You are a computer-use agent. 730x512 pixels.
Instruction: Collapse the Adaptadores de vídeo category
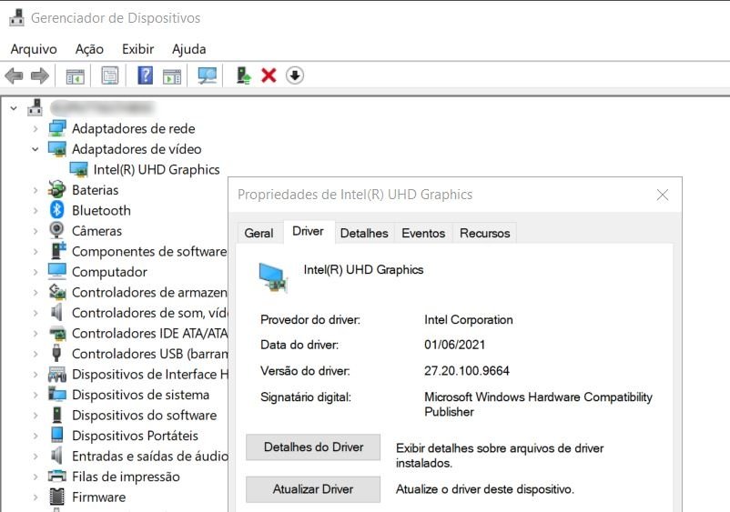point(35,149)
